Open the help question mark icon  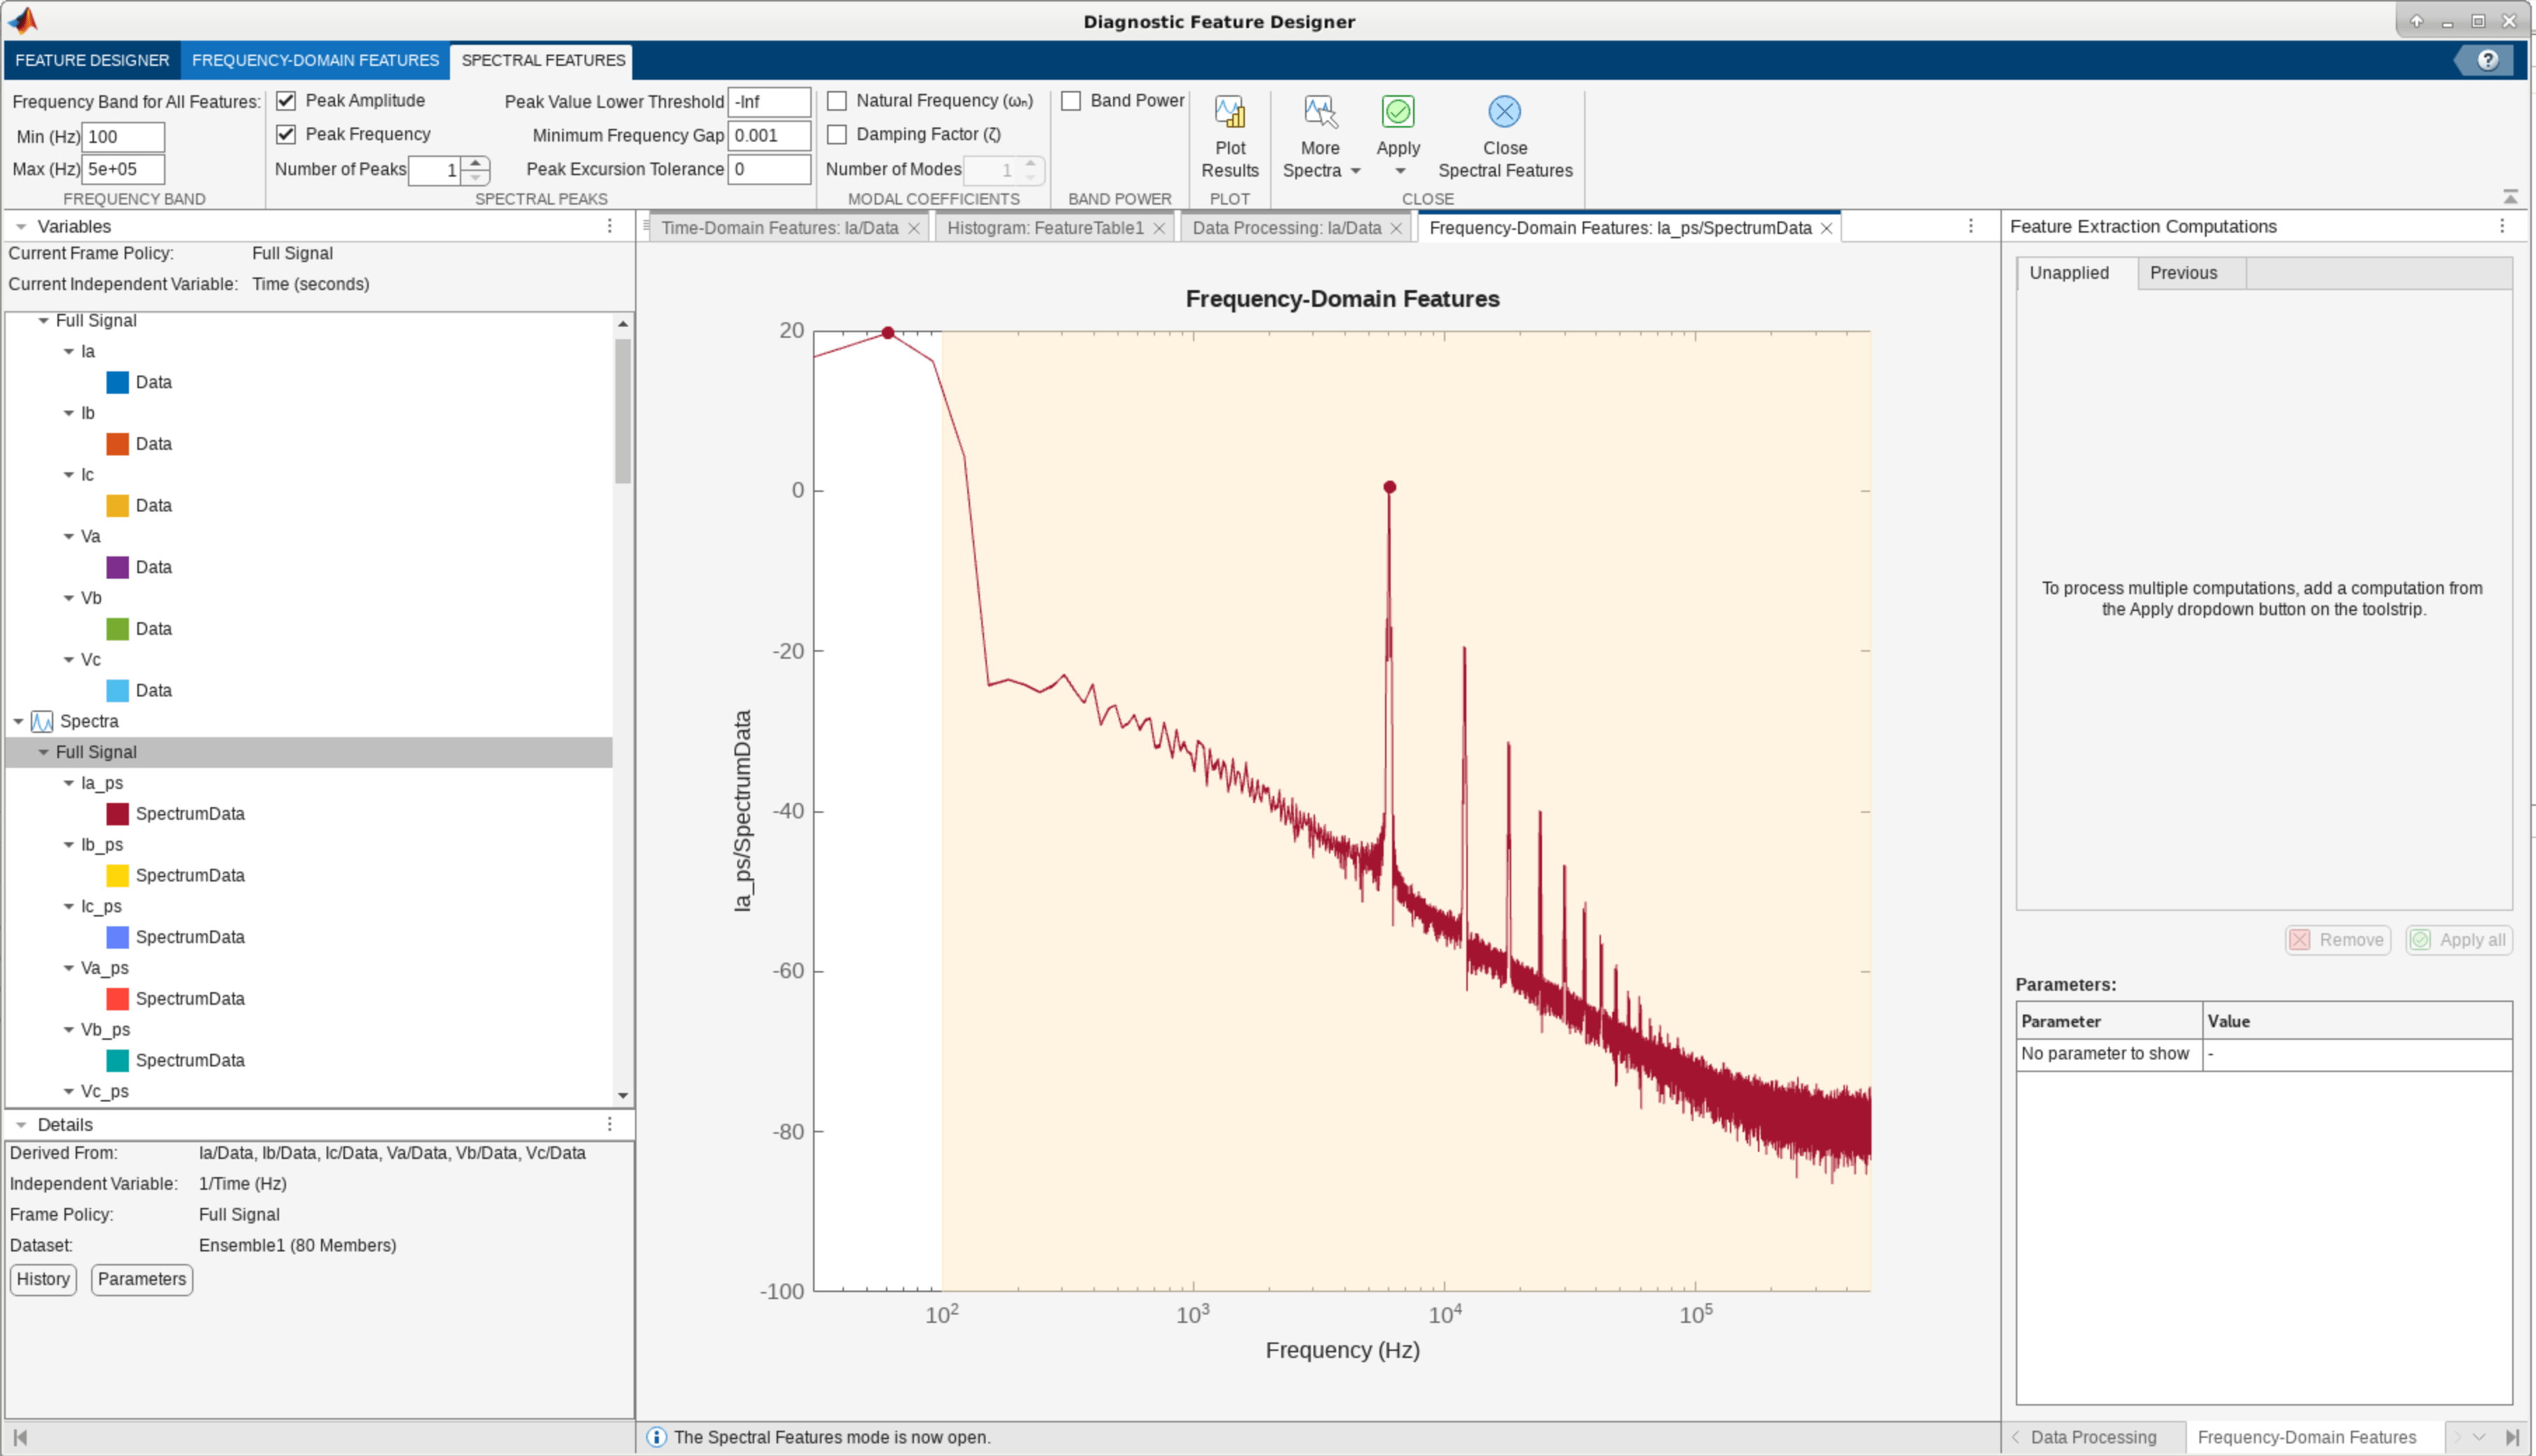pyautogui.click(x=2487, y=60)
